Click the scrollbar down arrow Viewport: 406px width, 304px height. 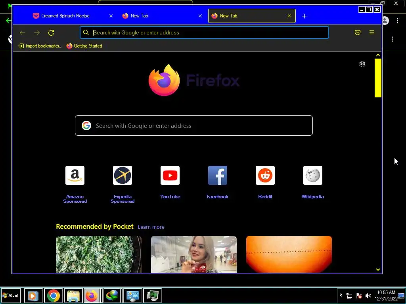[378, 270]
